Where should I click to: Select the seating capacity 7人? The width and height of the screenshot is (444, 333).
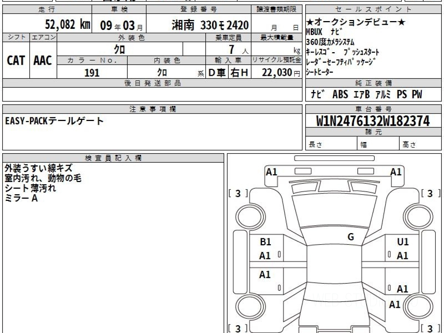pyautogui.click(x=238, y=49)
